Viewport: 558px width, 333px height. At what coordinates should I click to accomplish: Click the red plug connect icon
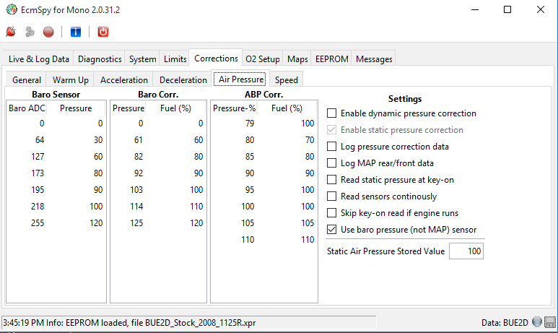click(11, 32)
